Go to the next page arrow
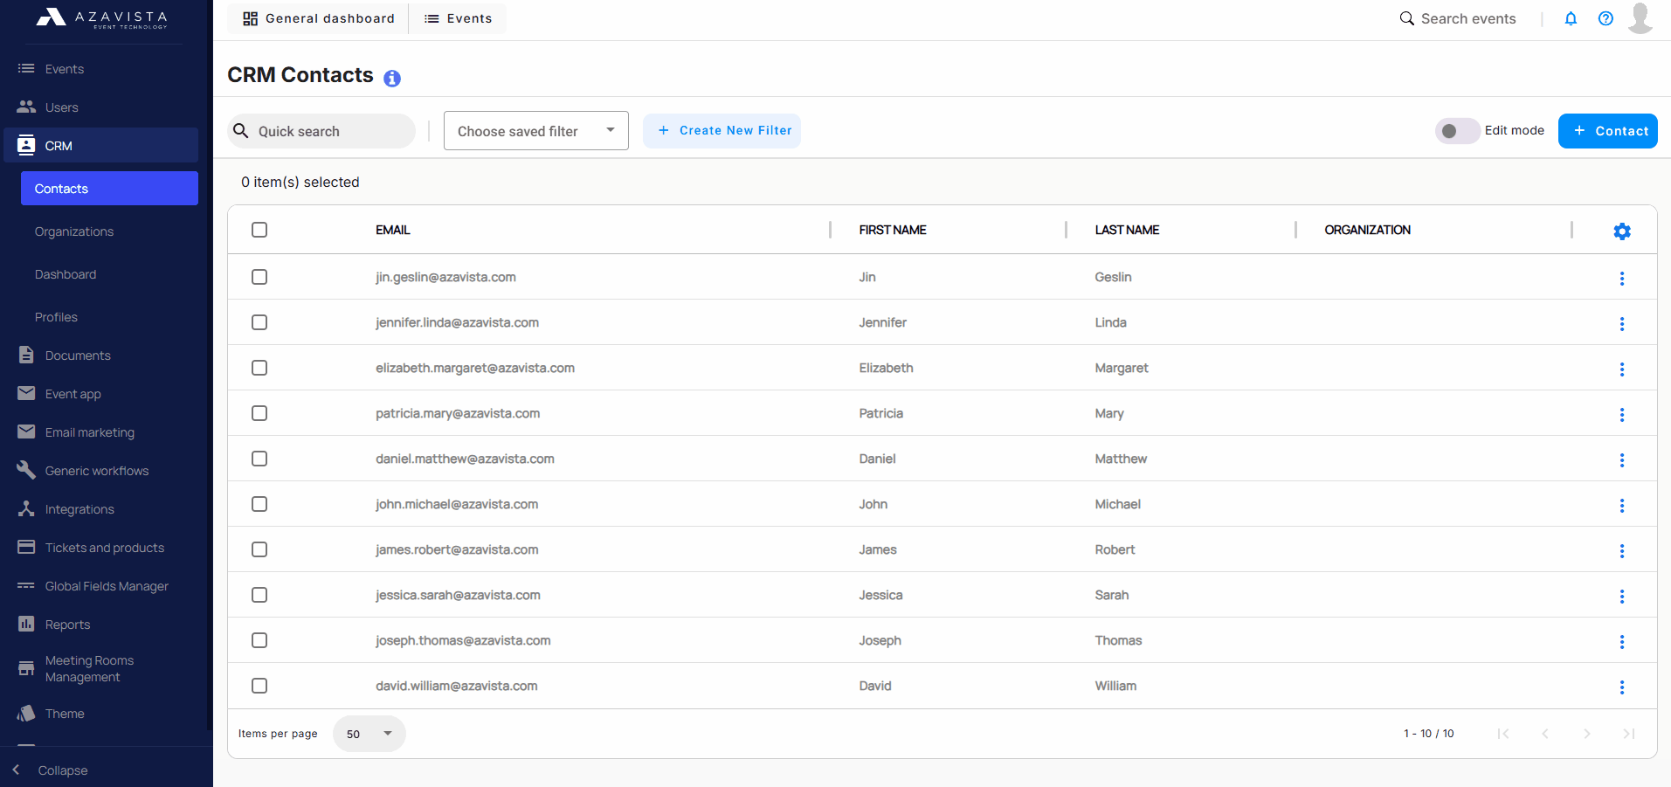The width and height of the screenshot is (1671, 787). [1587, 734]
